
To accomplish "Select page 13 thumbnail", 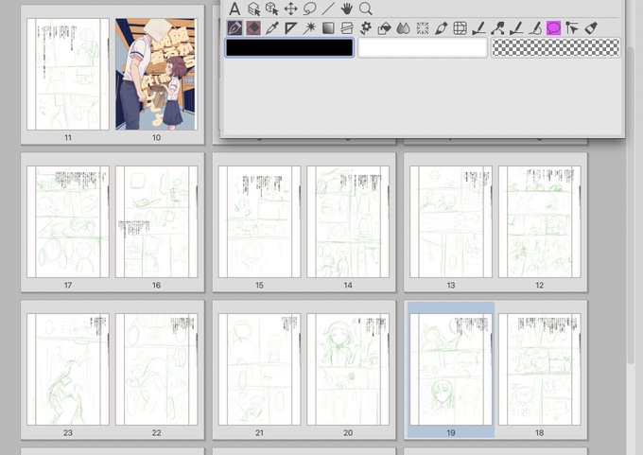I will 451,221.
